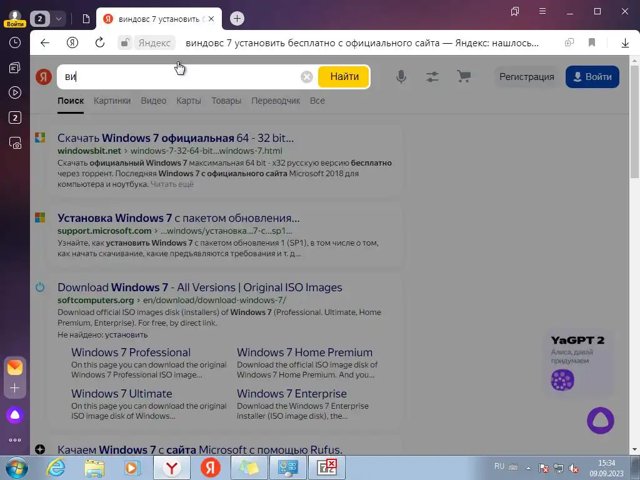The height and width of the screenshot is (480, 640).
Task: Click the Яндекс site label in address bar
Action: point(154,43)
